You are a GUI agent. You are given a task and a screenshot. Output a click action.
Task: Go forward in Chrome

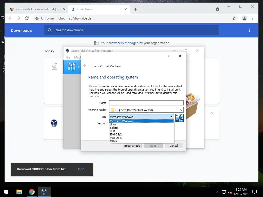click(18, 18)
